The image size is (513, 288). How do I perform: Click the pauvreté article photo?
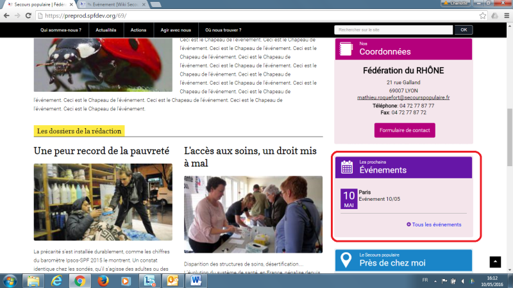(103, 202)
